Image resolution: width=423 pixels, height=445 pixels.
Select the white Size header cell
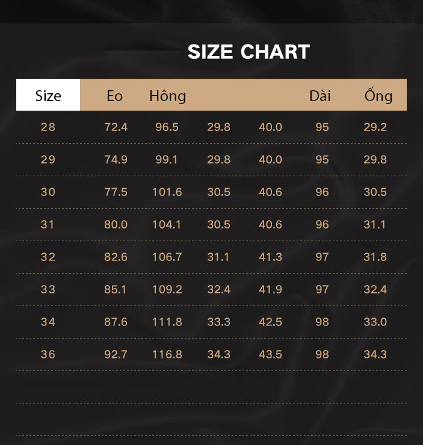[x=48, y=95]
